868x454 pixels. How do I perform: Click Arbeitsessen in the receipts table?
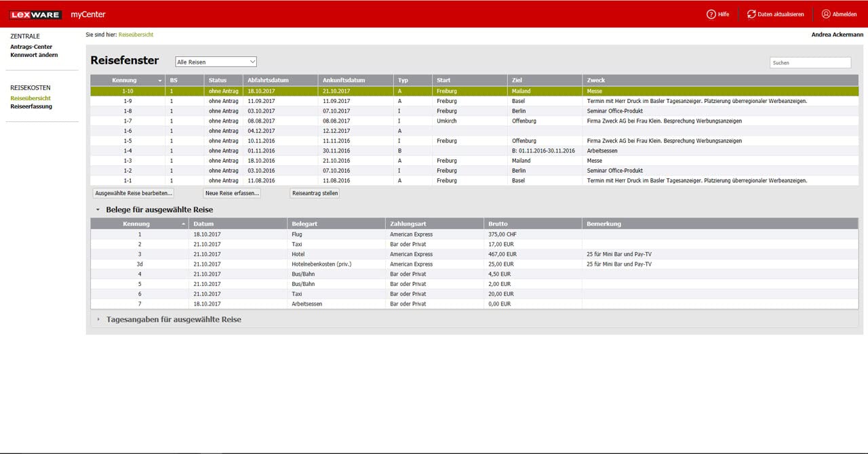(307, 304)
